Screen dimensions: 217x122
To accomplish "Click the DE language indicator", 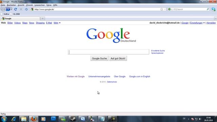I will [184, 119].
